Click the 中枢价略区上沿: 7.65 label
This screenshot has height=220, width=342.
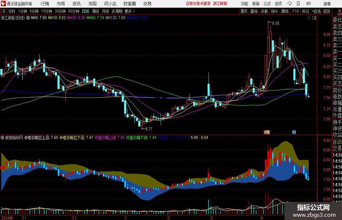coord(41,138)
